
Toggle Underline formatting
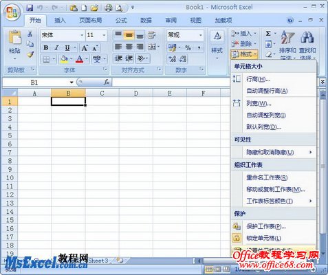(x=67, y=47)
